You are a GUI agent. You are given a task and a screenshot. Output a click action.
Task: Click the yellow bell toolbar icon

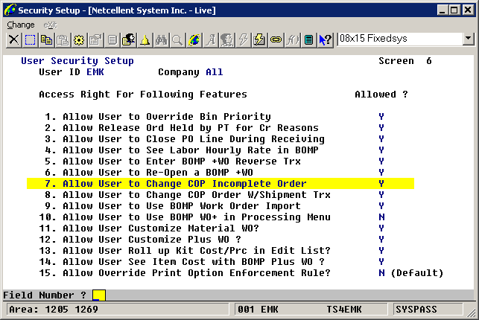tap(145, 39)
